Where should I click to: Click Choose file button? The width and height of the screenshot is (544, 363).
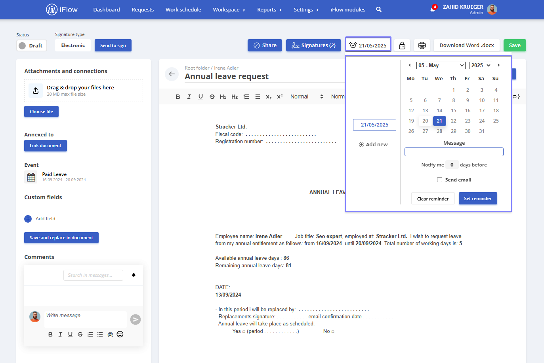(x=41, y=112)
